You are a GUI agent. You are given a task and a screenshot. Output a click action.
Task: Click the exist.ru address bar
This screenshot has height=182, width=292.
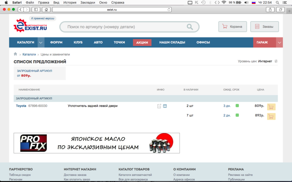point(112,9)
